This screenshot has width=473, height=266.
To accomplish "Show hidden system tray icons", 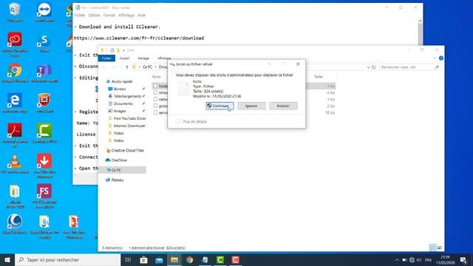I will point(397,260).
